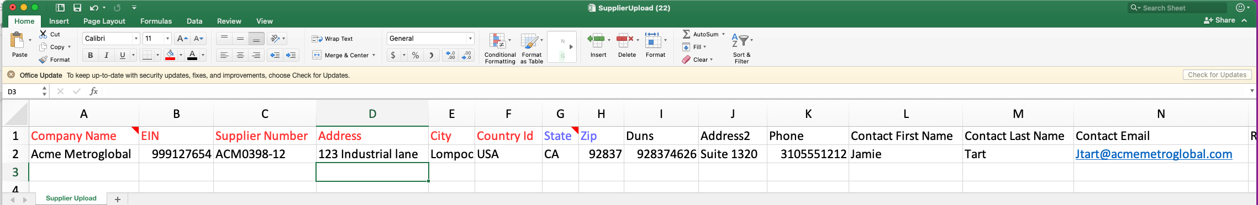
Task: Decrease font size with smaller A
Action: [x=199, y=39]
